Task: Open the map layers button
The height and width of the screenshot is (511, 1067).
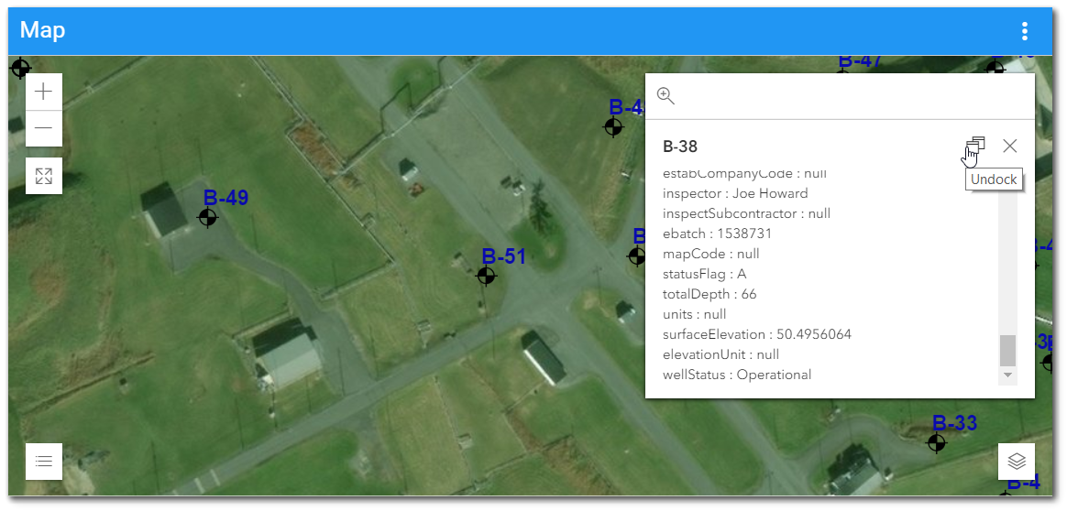Action: [1017, 462]
